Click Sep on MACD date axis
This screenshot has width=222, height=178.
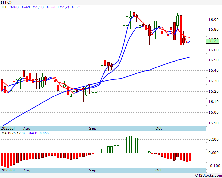(x=93, y=170)
